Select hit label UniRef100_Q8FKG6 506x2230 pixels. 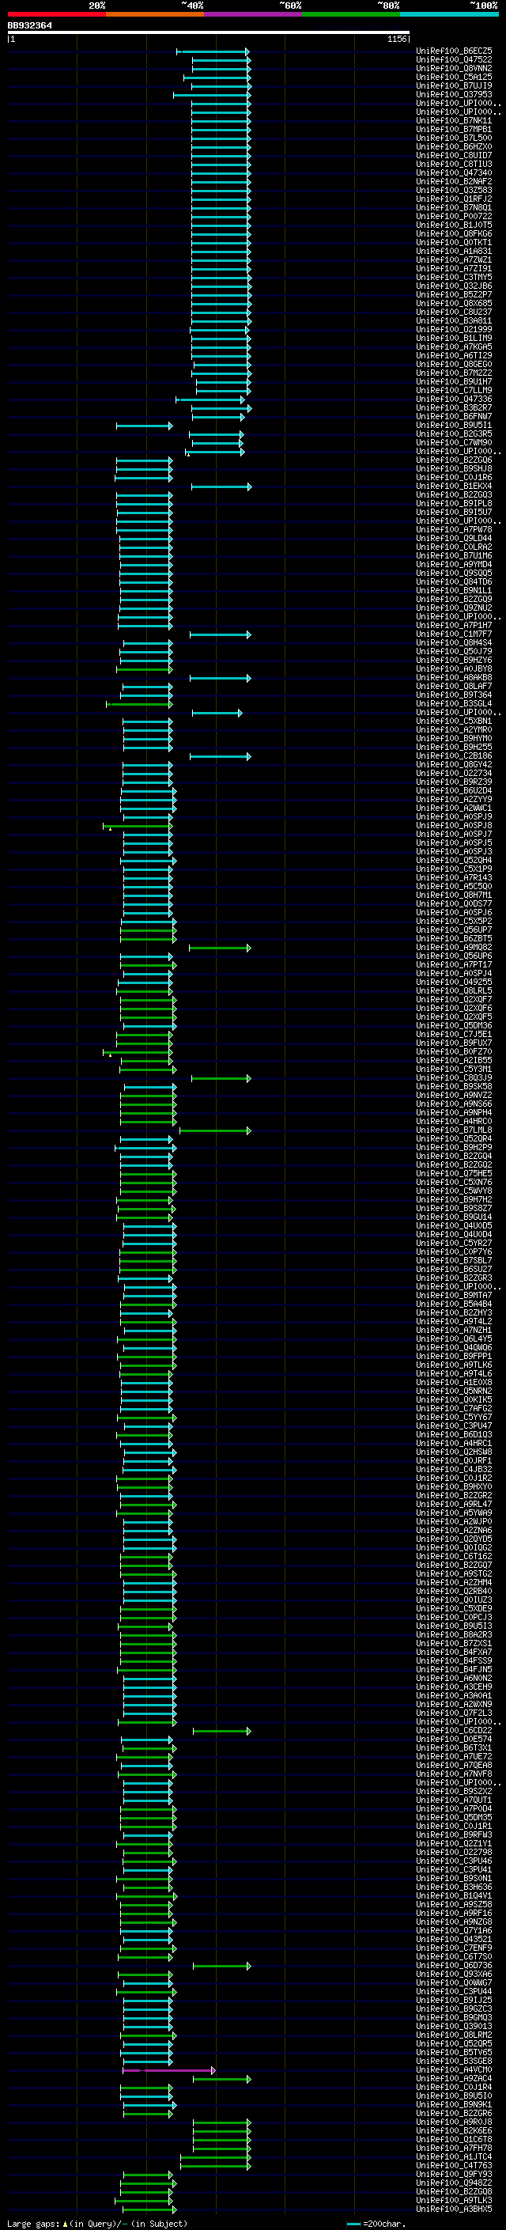tap(454, 233)
